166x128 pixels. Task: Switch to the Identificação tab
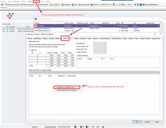37,38
